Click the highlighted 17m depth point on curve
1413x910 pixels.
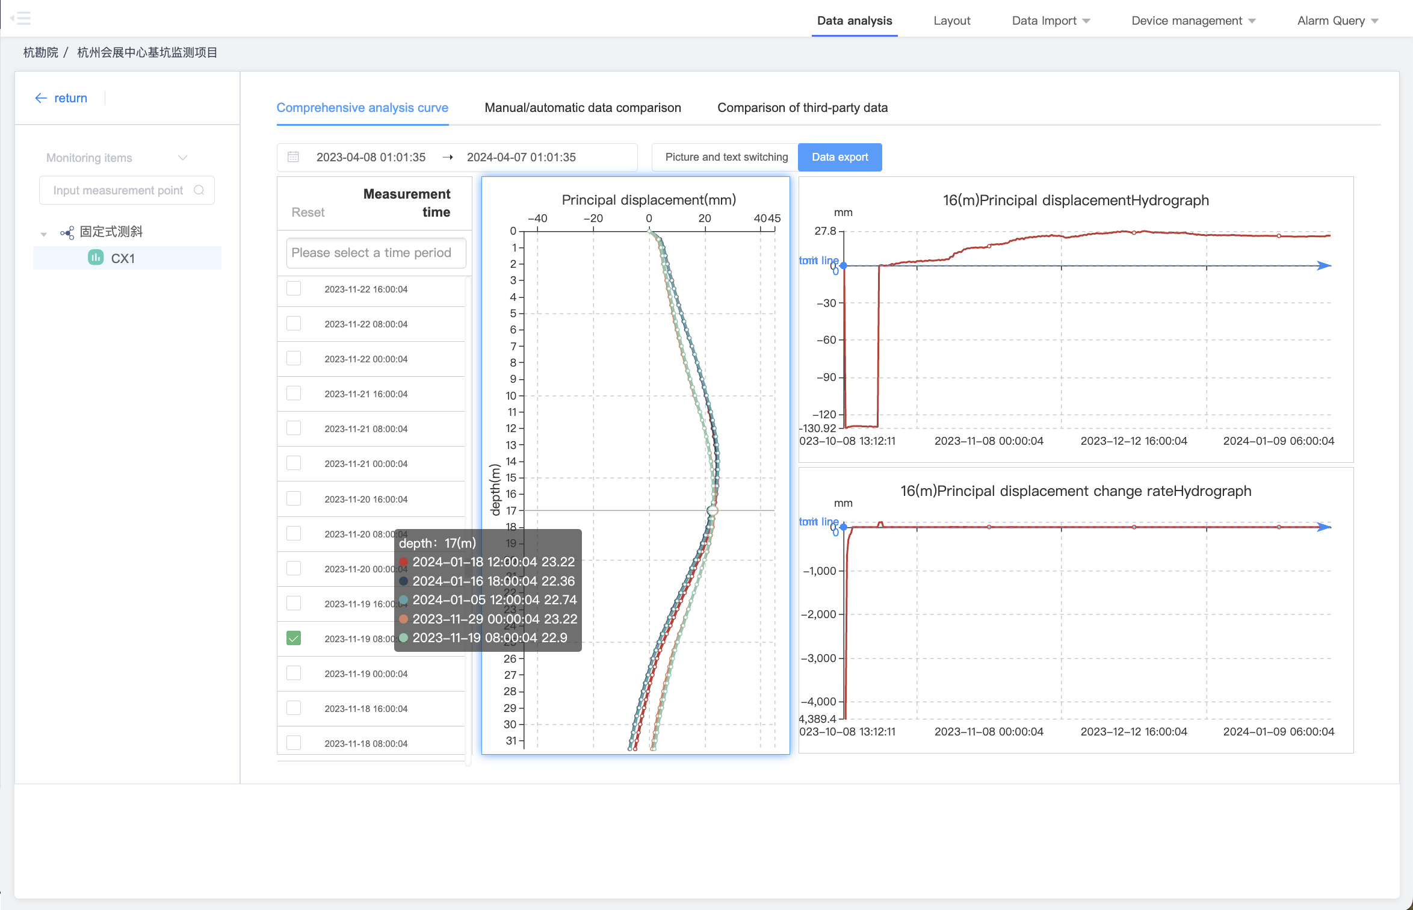tap(713, 510)
